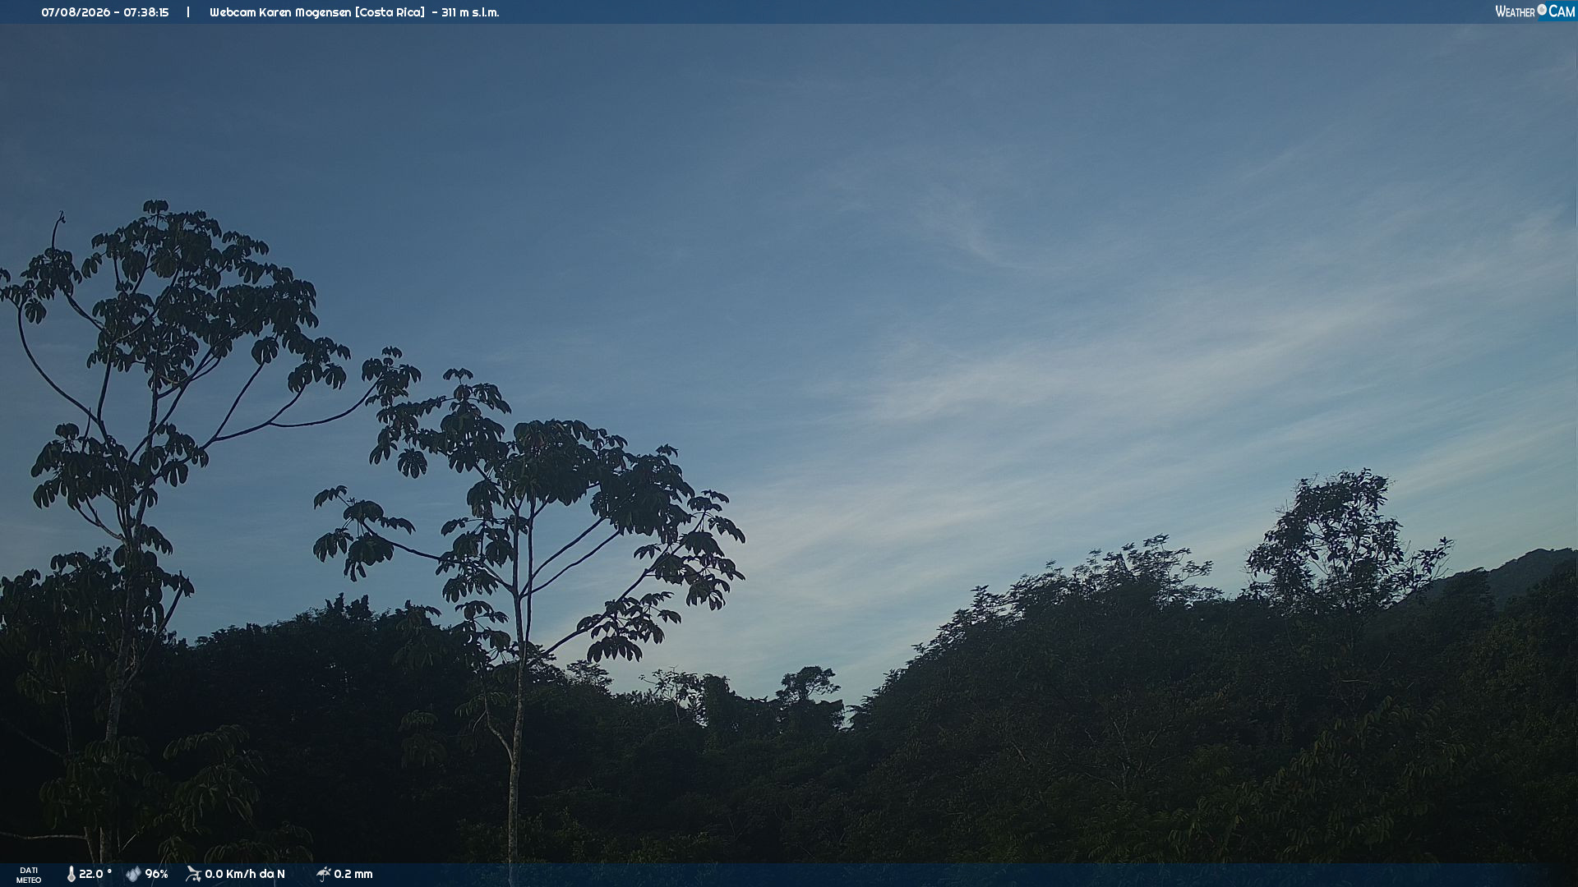This screenshot has width=1578, height=887.
Task: Select the 'Webcam Karen Mogensen [Costa Rica]' title
Action: [317, 12]
